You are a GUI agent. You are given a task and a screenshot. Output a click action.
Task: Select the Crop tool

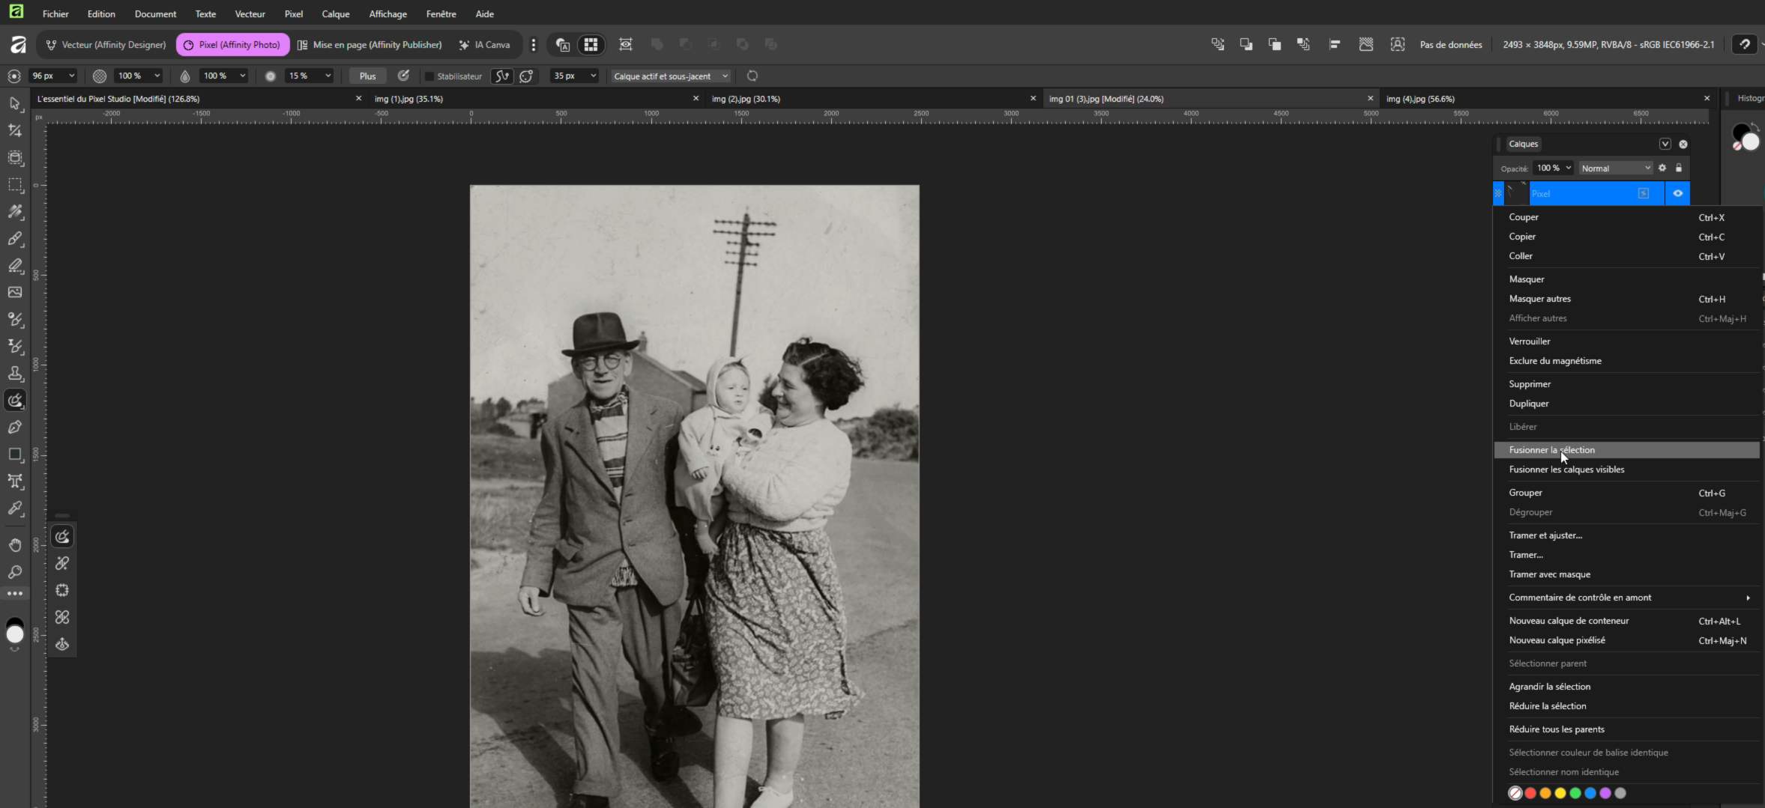15,130
